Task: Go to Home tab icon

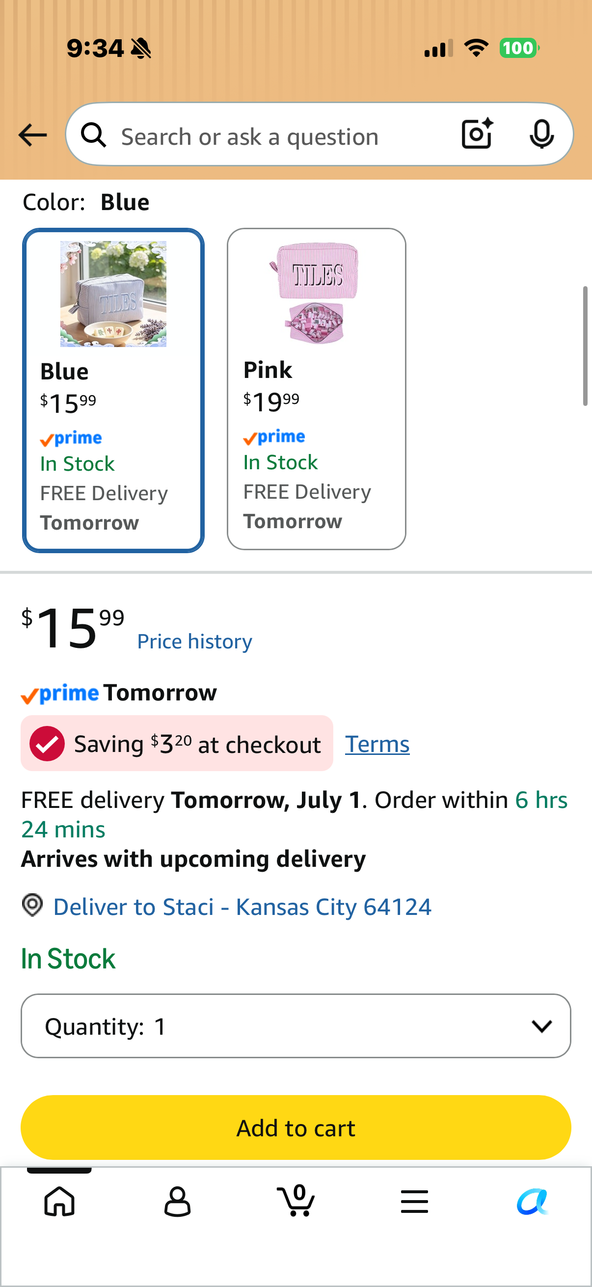Action: (x=59, y=1201)
